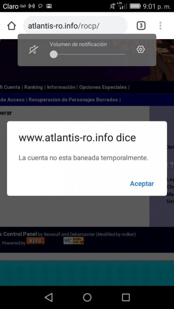Image resolution: width=174 pixels, height=309 pixels.
Task: Click the notification volume slider handle
Action: (x=54, y=54)
